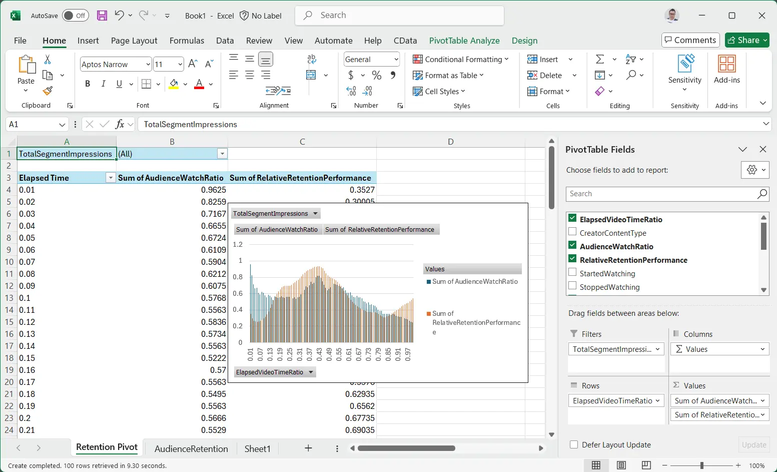This screenshot has width=777, height=472.
Task: Check the CreatorContentType field
Action: coord(573,232)
